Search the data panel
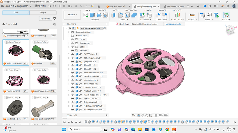 coord(54,6)
